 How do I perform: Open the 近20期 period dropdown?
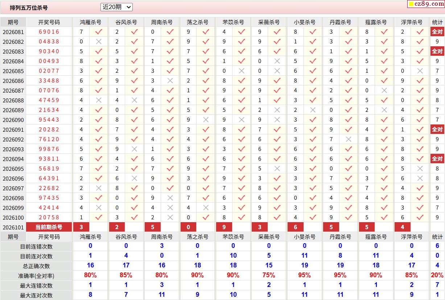[116, 7]
